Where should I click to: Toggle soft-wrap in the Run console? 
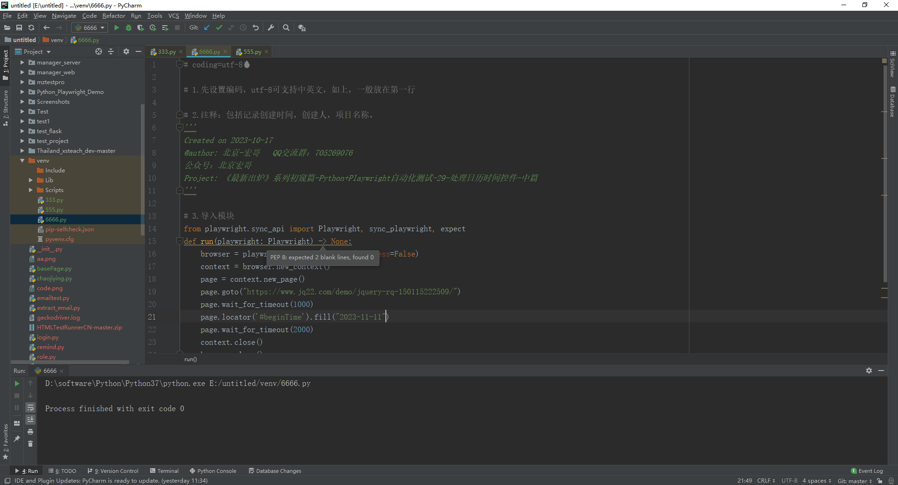coord(30,407)
